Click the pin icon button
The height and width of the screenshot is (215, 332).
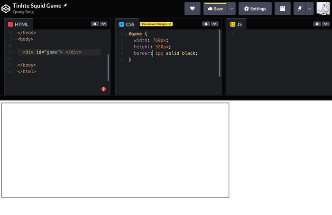[300, 9]
